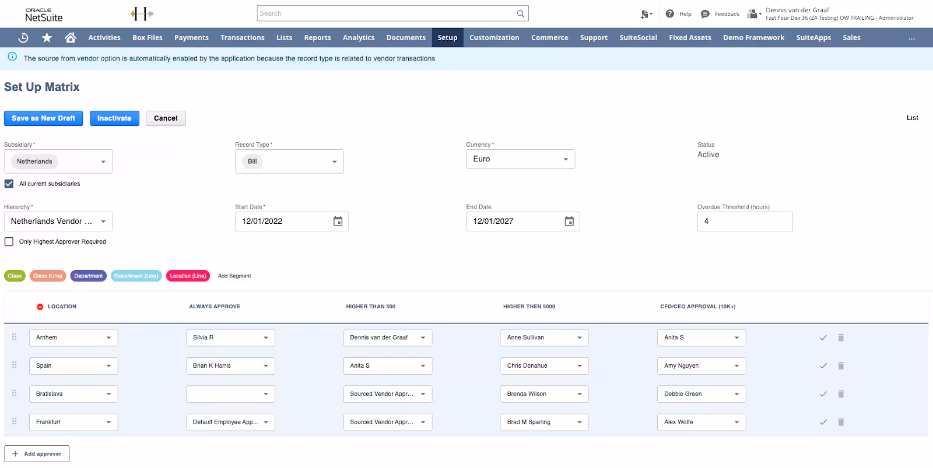Grab the drag handle for Bratislava row
Viewport: 933px width, 468px height.
tap(15, 393)
